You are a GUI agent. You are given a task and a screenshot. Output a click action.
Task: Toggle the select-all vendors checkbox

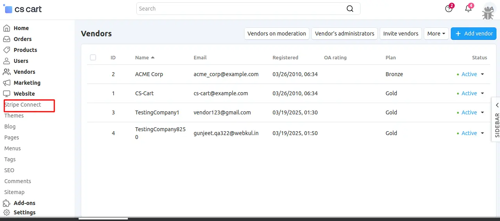[93, 57]
